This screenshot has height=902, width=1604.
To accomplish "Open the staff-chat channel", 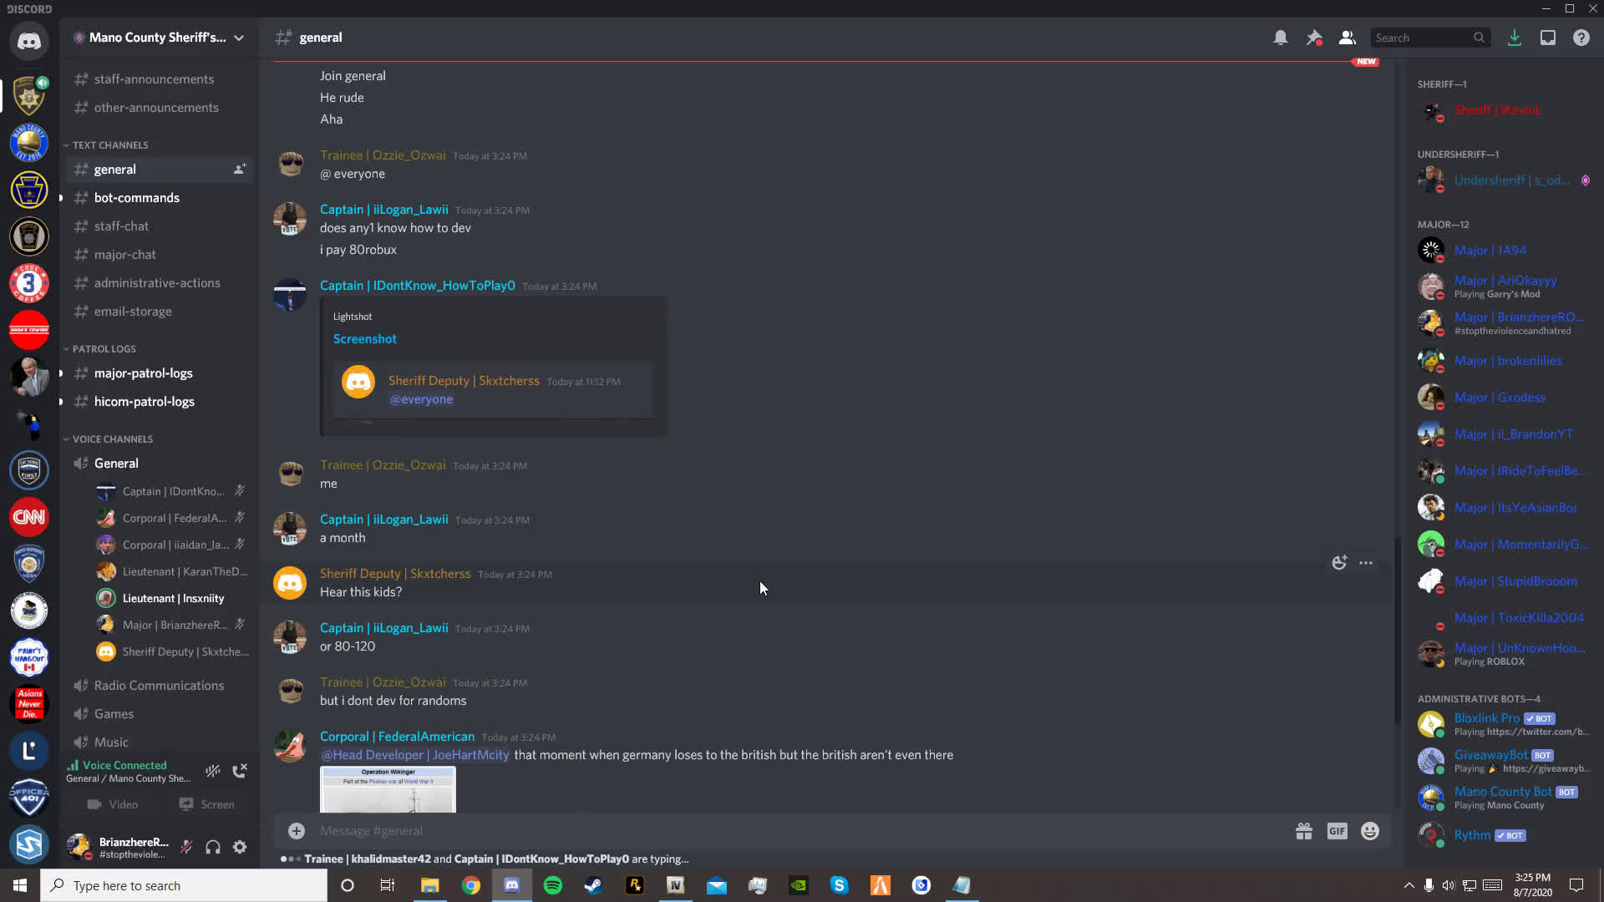I will [121, 226].
